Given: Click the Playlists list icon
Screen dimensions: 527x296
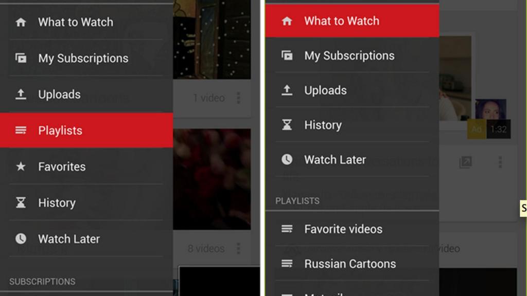Looking at the screenshot, I should [x=21, y=131].
